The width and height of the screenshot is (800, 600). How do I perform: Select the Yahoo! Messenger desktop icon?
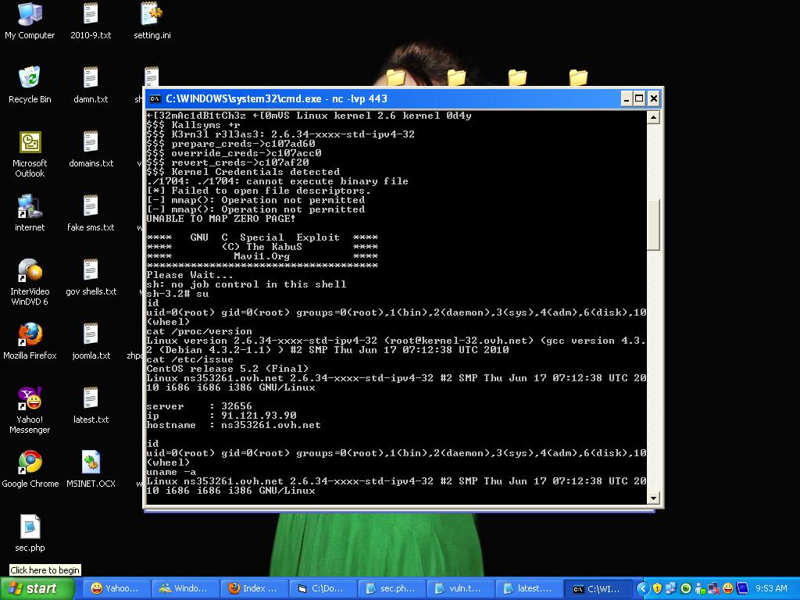coord(30,411)
